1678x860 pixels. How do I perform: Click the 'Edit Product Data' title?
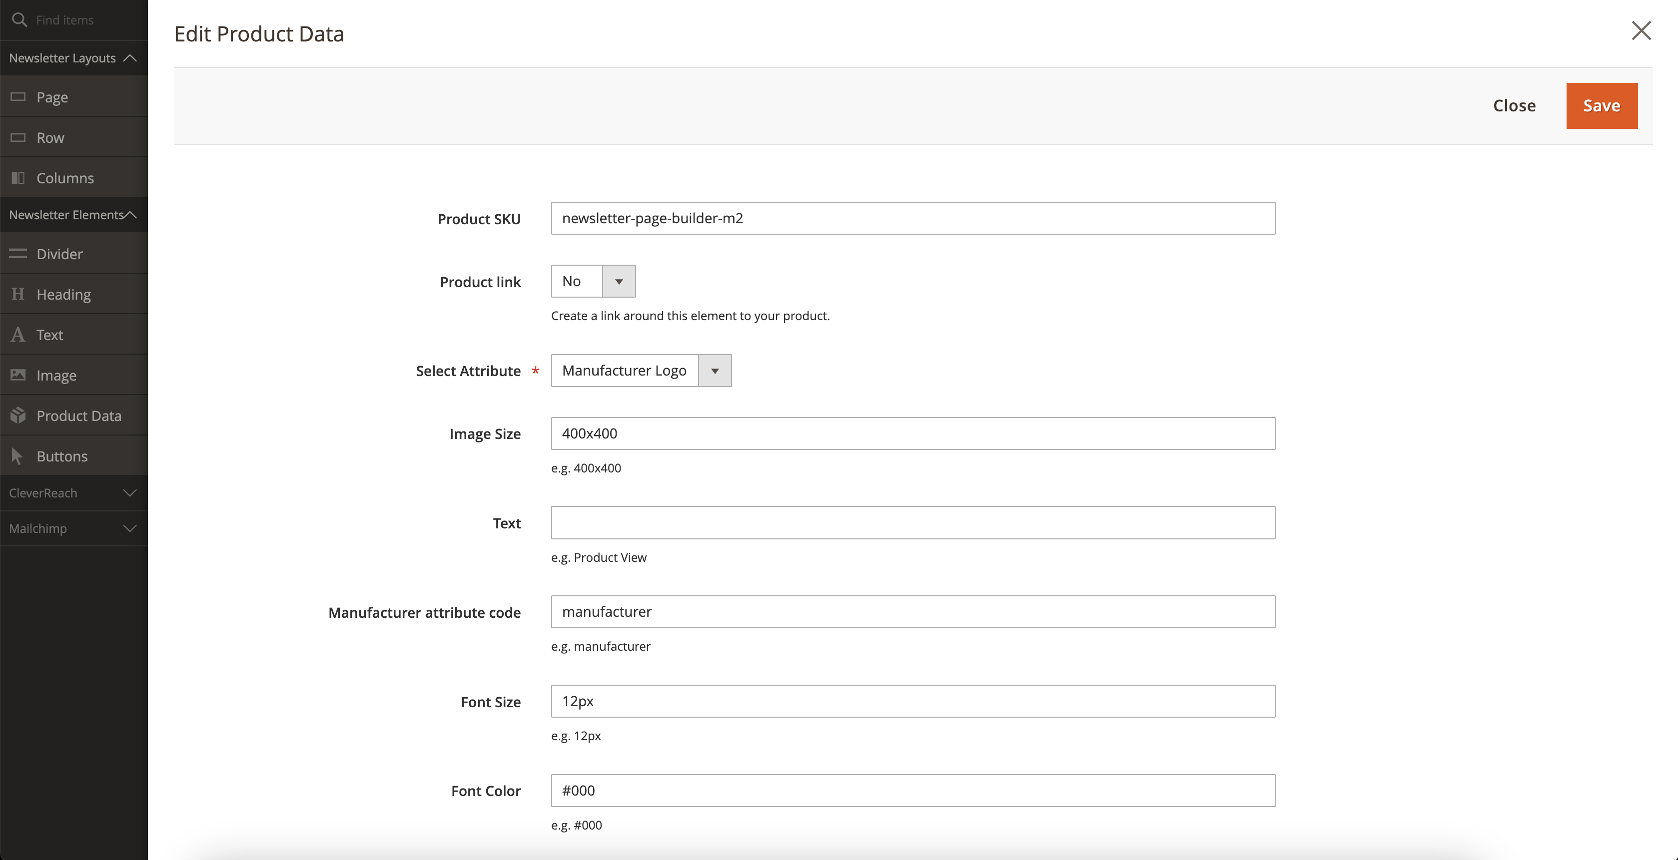point(259,34)
